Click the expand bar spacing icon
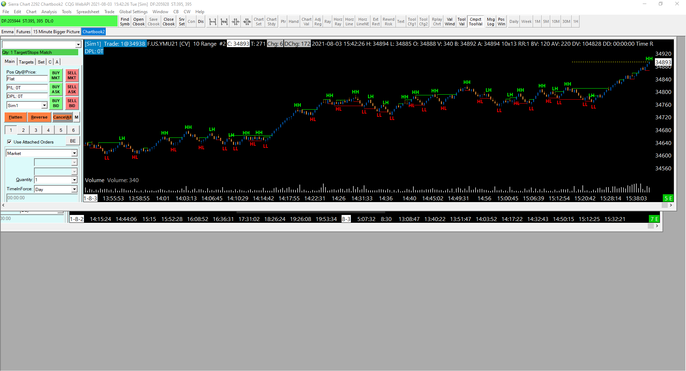The image size is (686, 371). click(213, 22)
